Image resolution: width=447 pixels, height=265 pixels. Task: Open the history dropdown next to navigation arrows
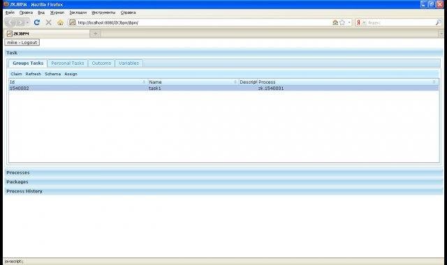(x=27, y=22)
